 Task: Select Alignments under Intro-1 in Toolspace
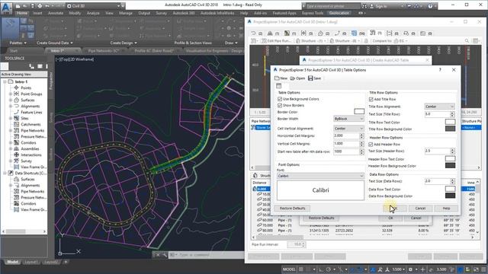(x=30, y=107)
